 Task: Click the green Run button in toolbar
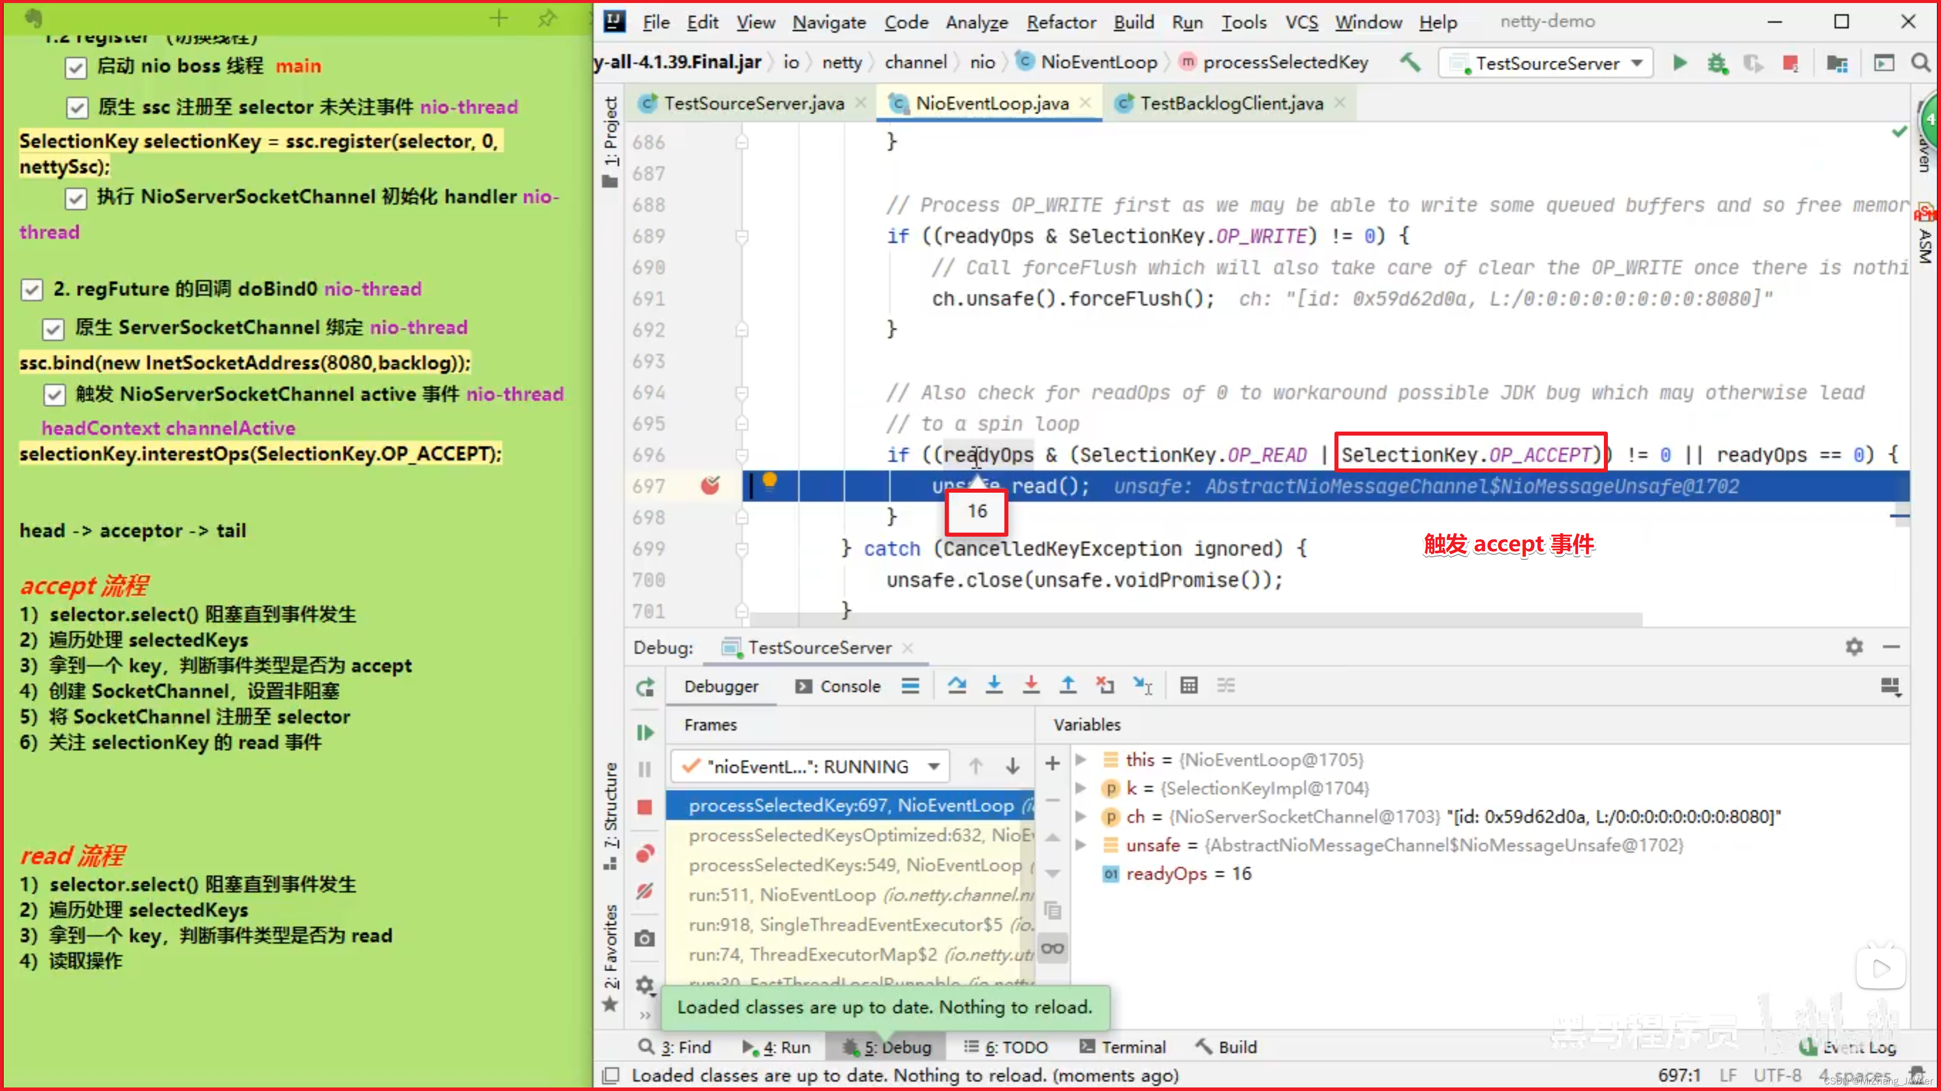pyautogui.click(x=1680, y=63)
